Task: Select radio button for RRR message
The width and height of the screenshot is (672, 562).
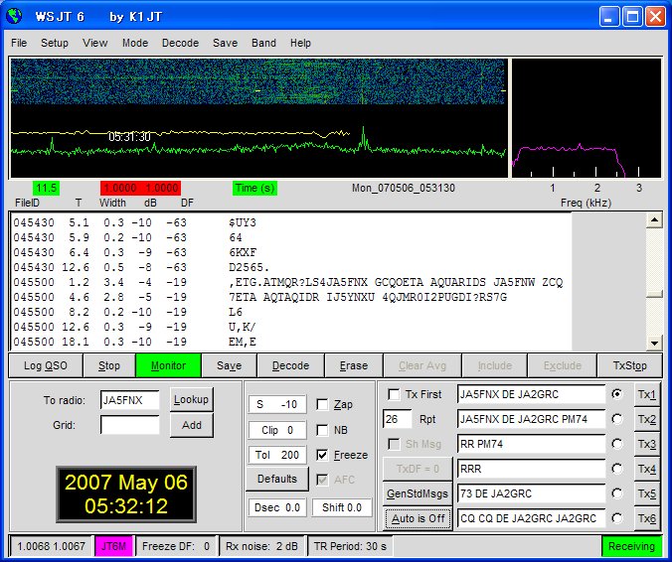Action: coord(617,469)
